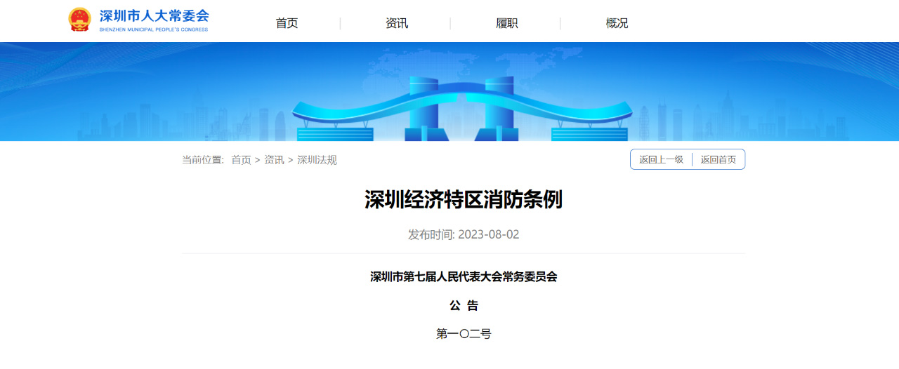The height and width of the screenshot is (369, 899).
Task: Go to 首页 in the breadcrumb trail
Action: coord(241,160)
